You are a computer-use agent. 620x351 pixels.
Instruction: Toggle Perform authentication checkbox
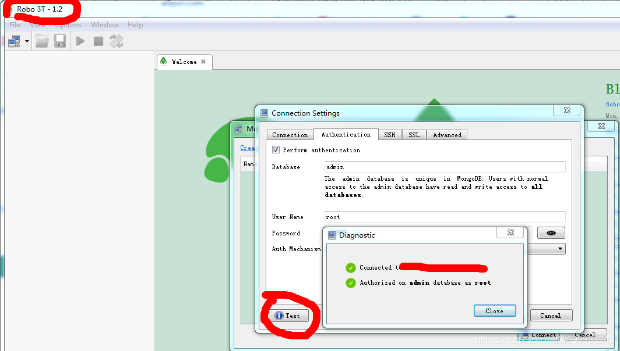point(276,150)
